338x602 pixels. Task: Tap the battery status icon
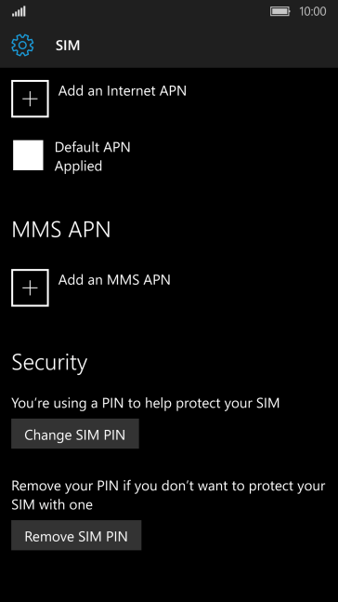(280, 11)
